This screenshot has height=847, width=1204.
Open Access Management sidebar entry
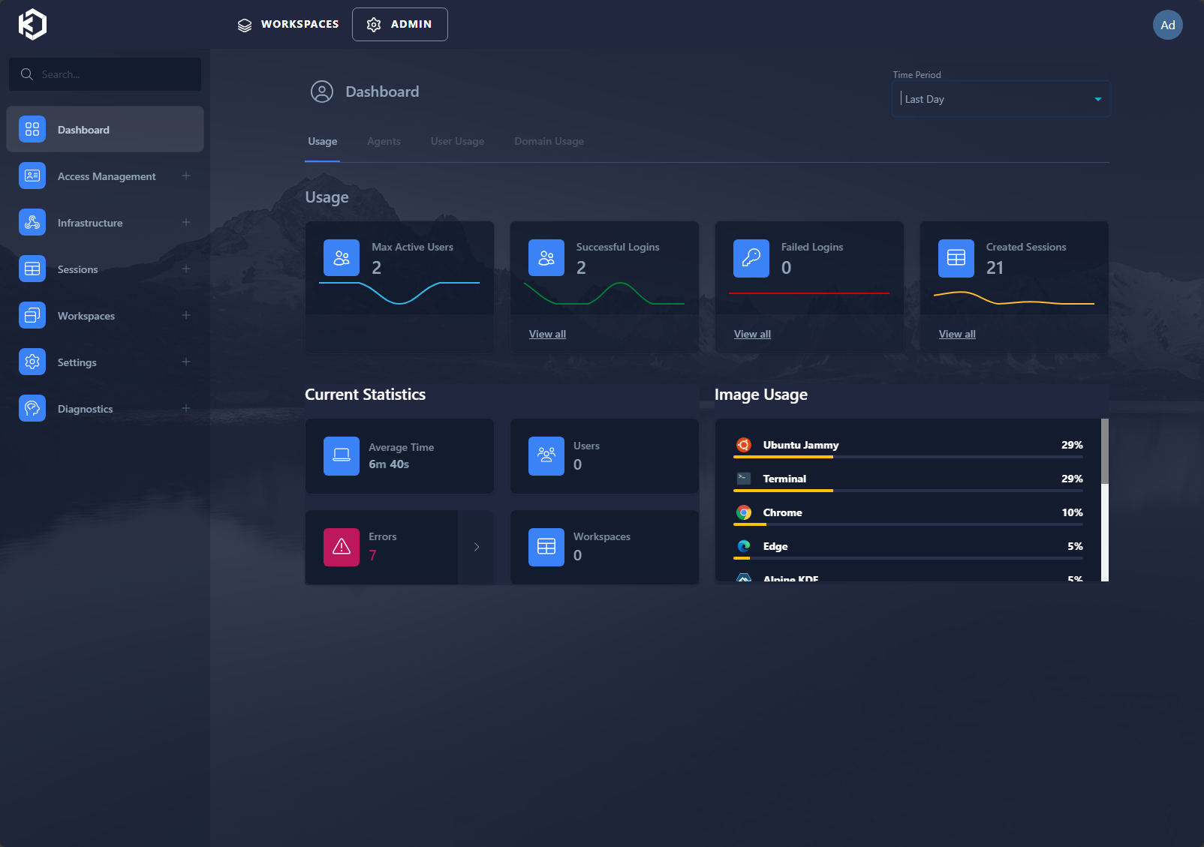[x=105, y=176]
